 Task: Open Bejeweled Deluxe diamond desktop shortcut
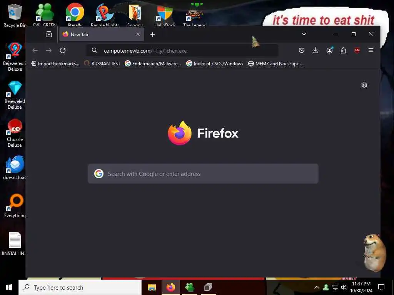[x=15, y=95]
